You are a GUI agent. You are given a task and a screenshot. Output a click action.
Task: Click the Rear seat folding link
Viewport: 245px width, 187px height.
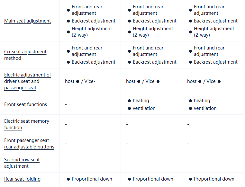tap(22, 179)
